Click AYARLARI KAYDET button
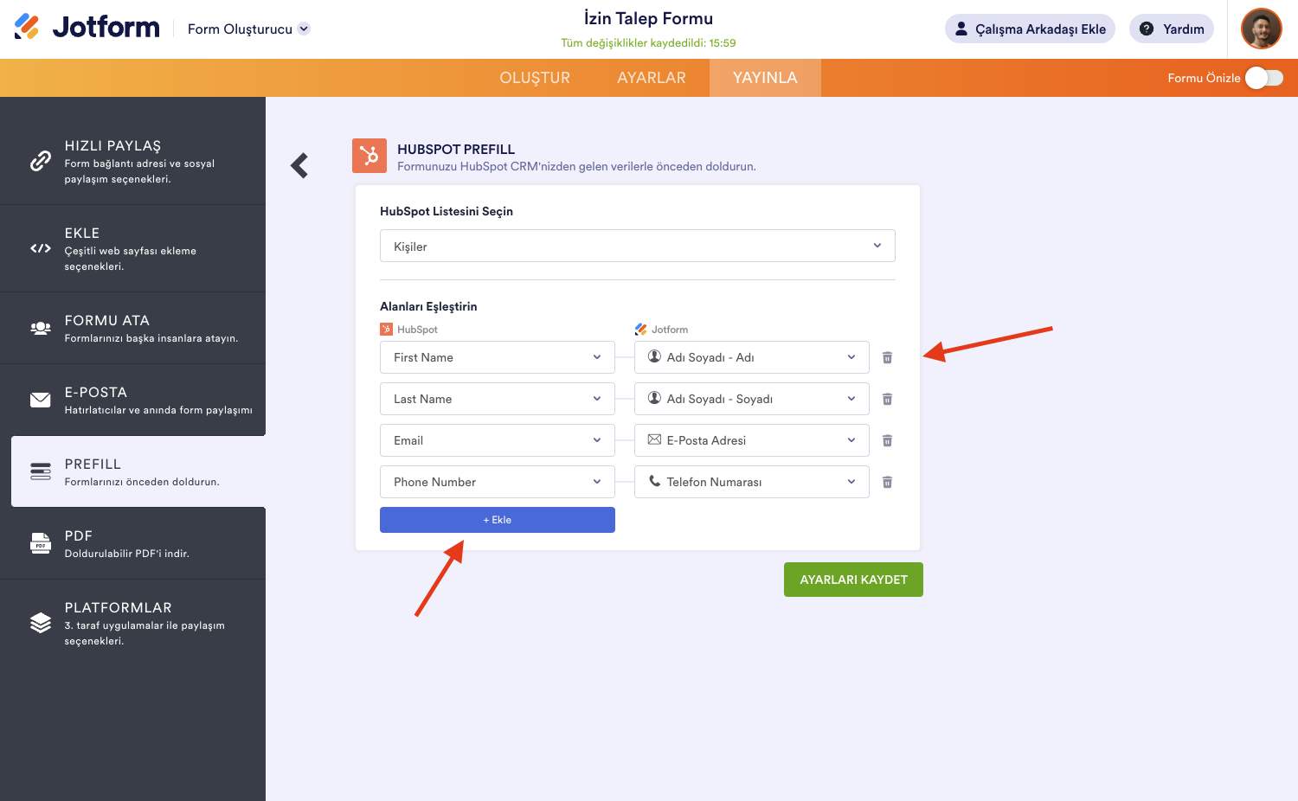This screenshot has width=1298, height=801. [x=853, y=580]
